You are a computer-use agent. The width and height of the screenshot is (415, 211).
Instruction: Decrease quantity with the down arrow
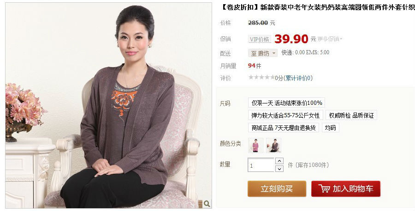[279, 169]
